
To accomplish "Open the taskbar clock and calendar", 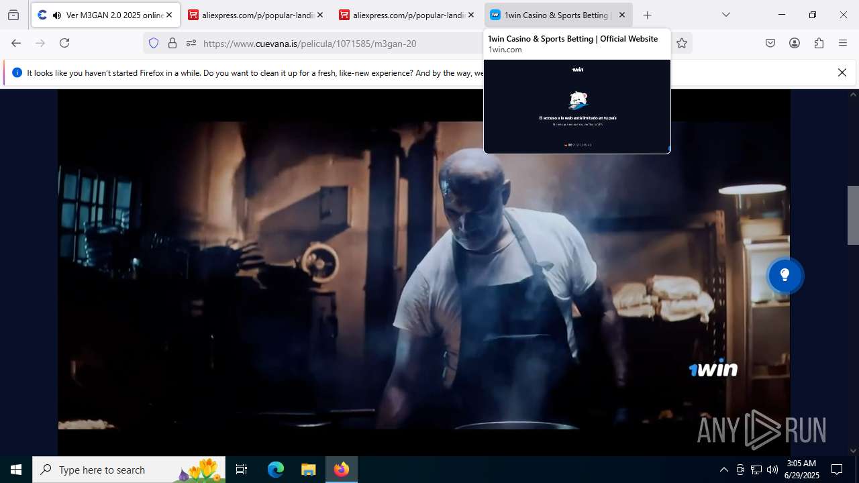I will (x=803, y=470).
